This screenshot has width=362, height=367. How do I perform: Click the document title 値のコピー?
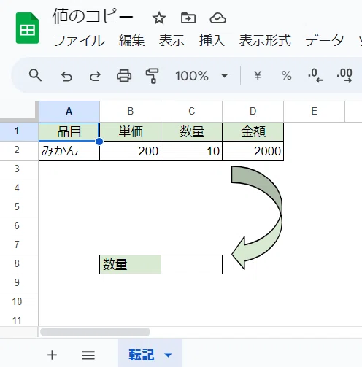93,17
